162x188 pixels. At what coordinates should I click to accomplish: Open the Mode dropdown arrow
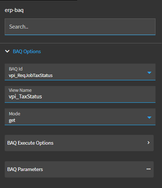click(149, 117)
